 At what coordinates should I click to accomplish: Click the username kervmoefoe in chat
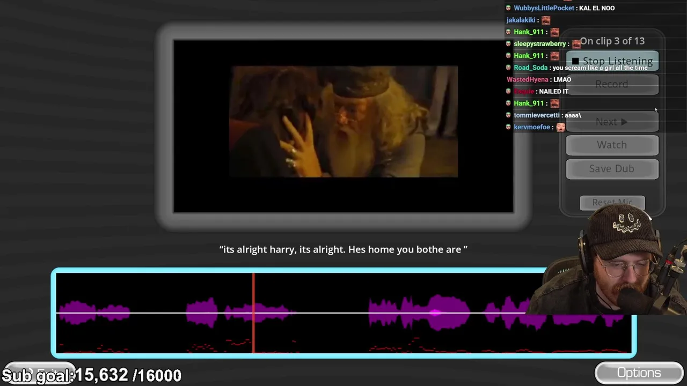[x=532, y=127]
